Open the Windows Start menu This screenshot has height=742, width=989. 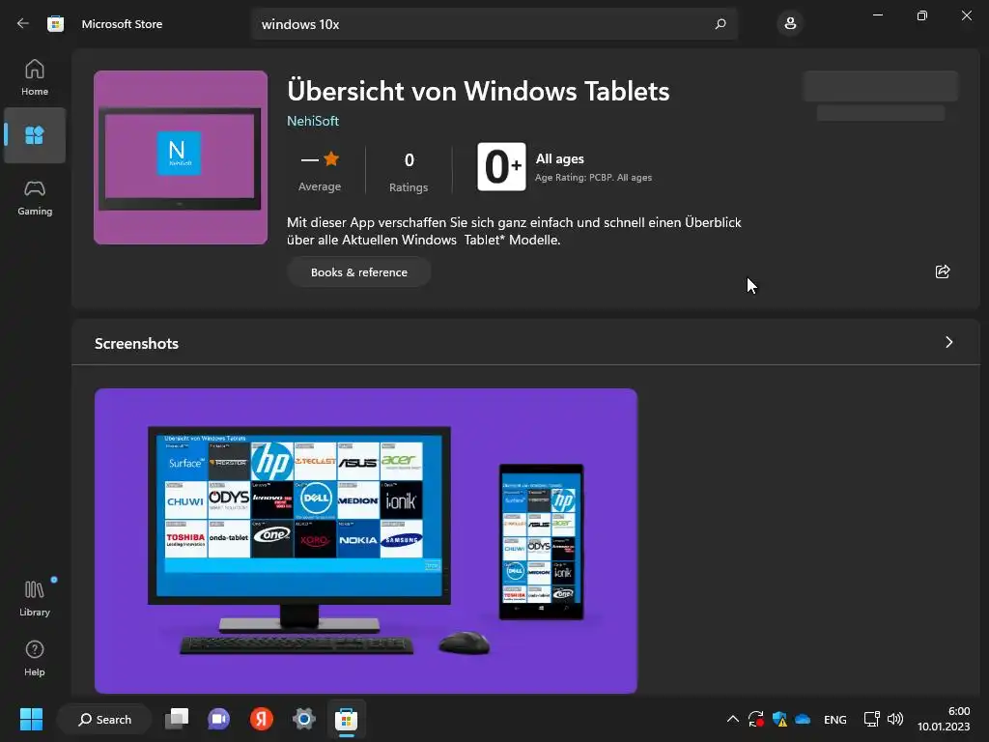31,719
